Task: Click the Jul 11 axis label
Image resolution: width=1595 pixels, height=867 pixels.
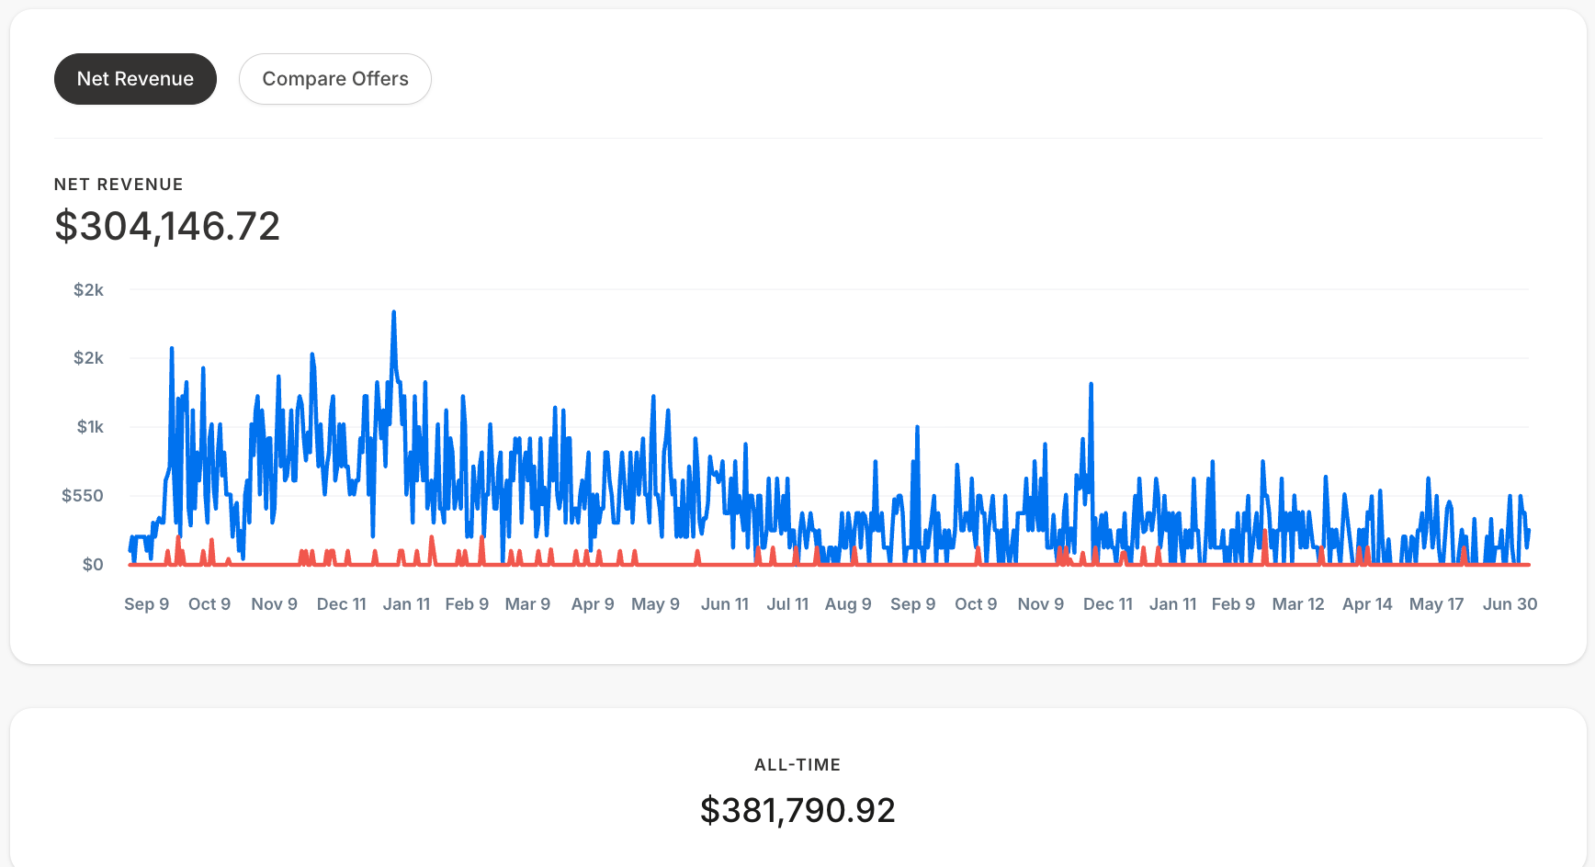Action: click(x=787, y=604)
